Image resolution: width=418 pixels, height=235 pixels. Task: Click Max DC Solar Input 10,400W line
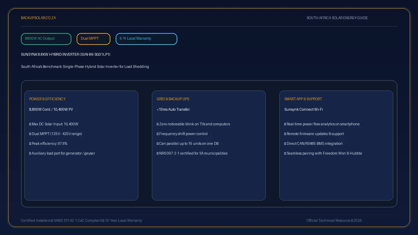[x=54, y=124]
